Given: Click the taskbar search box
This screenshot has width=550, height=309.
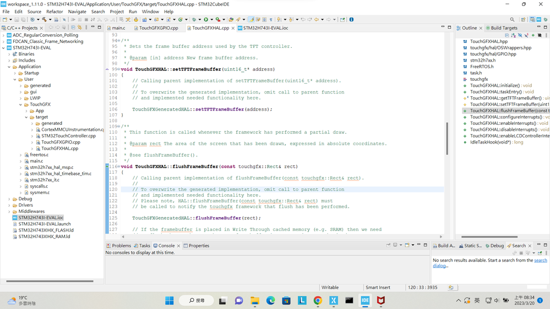Looking at the screenshot, I should click(x=197, y=301).
